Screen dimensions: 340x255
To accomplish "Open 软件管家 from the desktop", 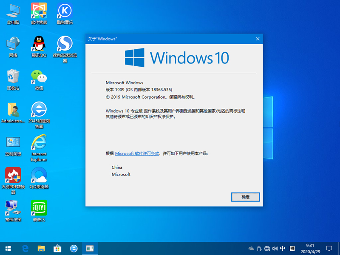I will coord(39,11).
